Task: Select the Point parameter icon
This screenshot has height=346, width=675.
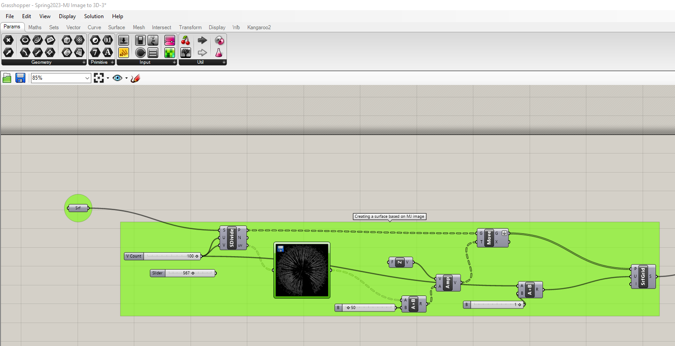Action: pyautogui.click(x=8, y=40)
